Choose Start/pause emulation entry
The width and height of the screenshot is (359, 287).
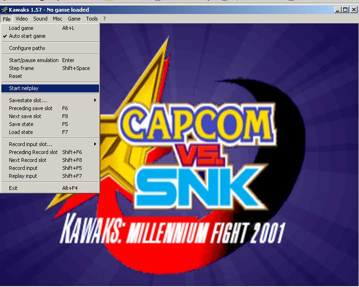(x=34, y=60)
